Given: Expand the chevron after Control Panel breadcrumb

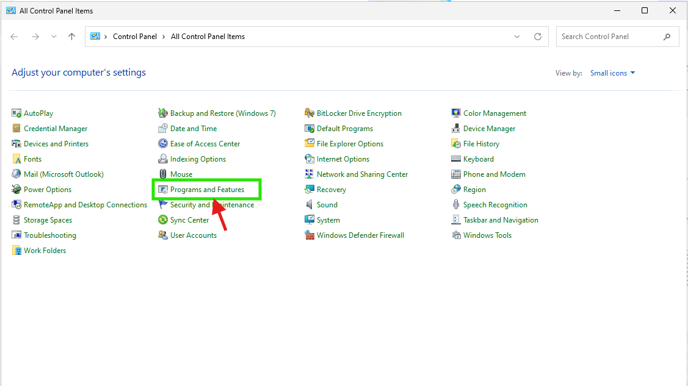Looking at the screenshot, I should point(164,37).
